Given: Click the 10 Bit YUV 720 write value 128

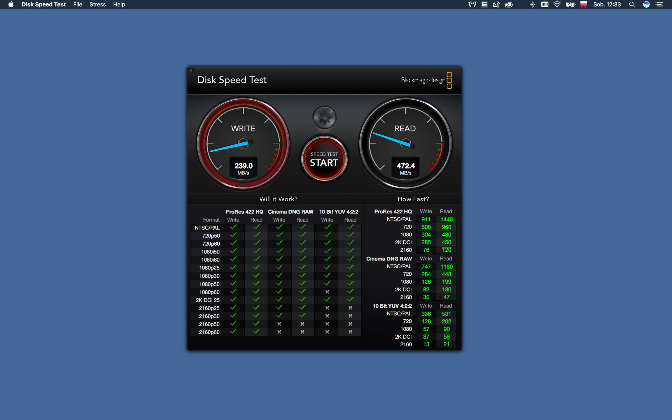Looking at the screenshot, I should [x=426, y=322].
